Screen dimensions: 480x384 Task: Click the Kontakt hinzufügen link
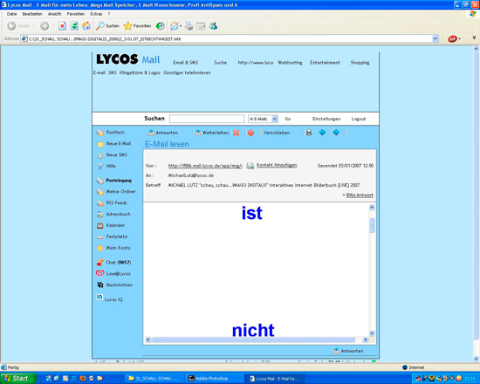pos(277,165)
